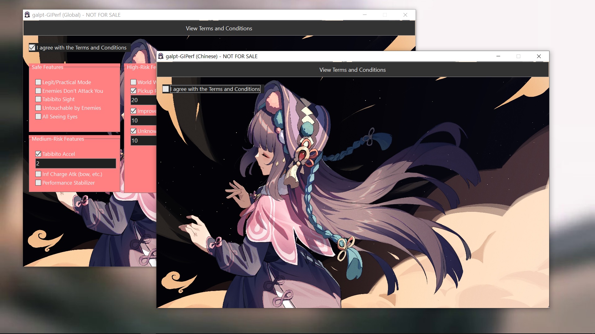Toggle the World checkbox under High-Risk
The width and height of the screenshot is (595, 334).
[x=134, y=82]
